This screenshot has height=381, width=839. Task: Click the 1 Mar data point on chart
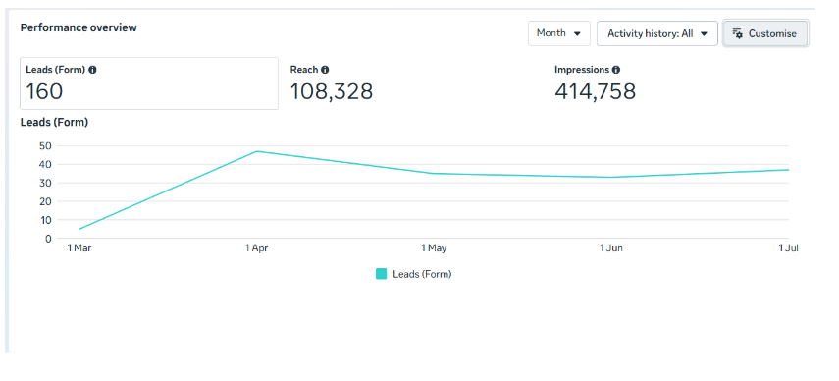79,229
